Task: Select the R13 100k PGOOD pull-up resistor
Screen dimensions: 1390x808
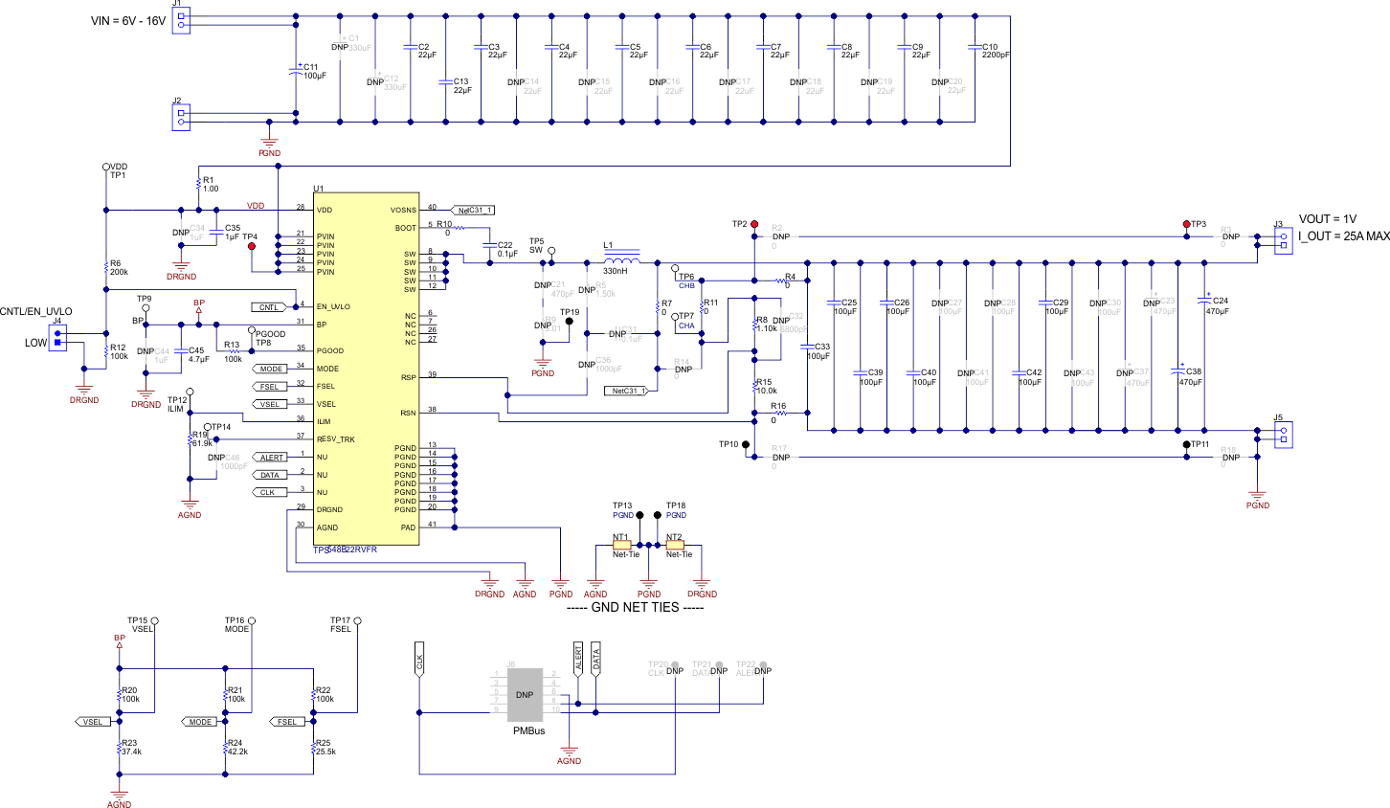Action: tap(234, 351)
